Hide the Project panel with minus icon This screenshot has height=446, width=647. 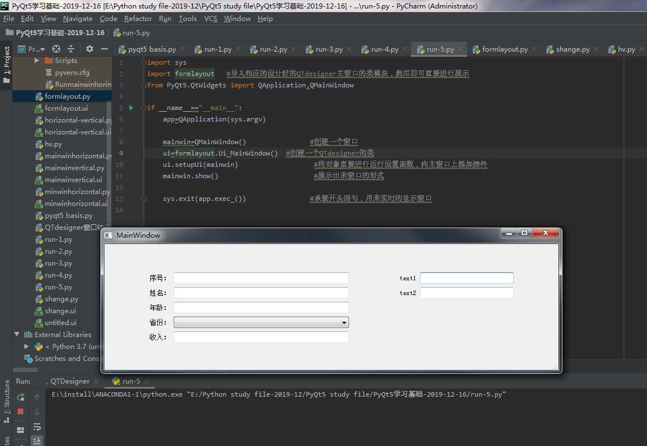point(104,49)
